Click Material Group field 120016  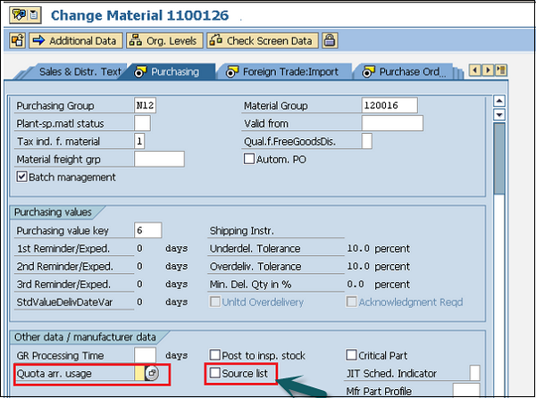tap(389, 105)
